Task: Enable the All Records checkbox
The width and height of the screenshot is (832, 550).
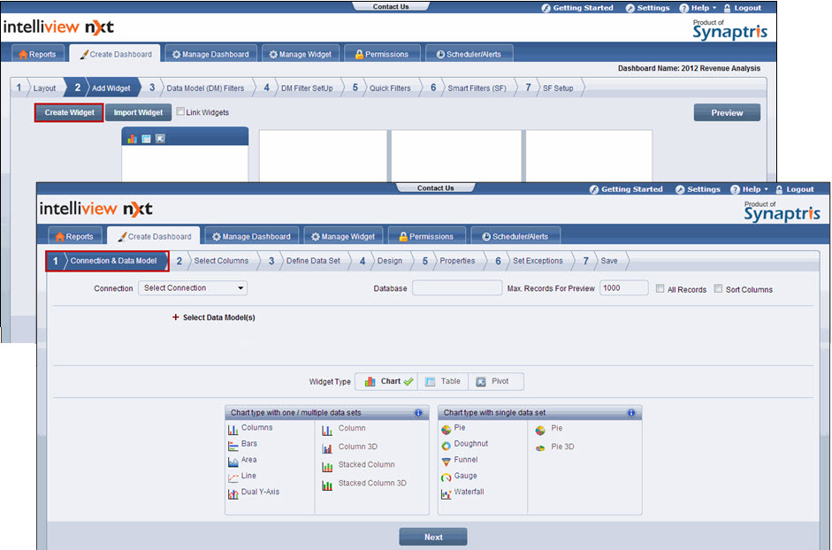Action: tap(660, 289)
